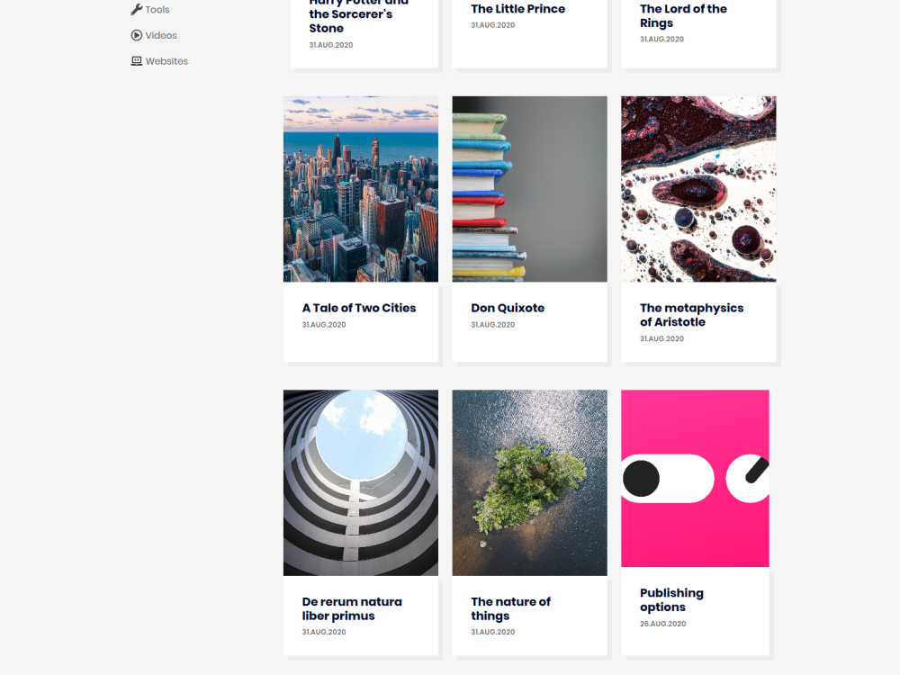This screenshot has width=900, height=675.
Task: Open "De rerum natura liber primus" post
Action: point(352,608)
